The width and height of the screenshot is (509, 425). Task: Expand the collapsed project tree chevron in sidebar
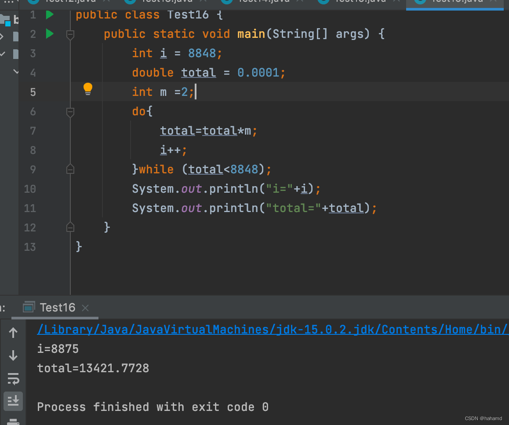[x=2, y=37]
